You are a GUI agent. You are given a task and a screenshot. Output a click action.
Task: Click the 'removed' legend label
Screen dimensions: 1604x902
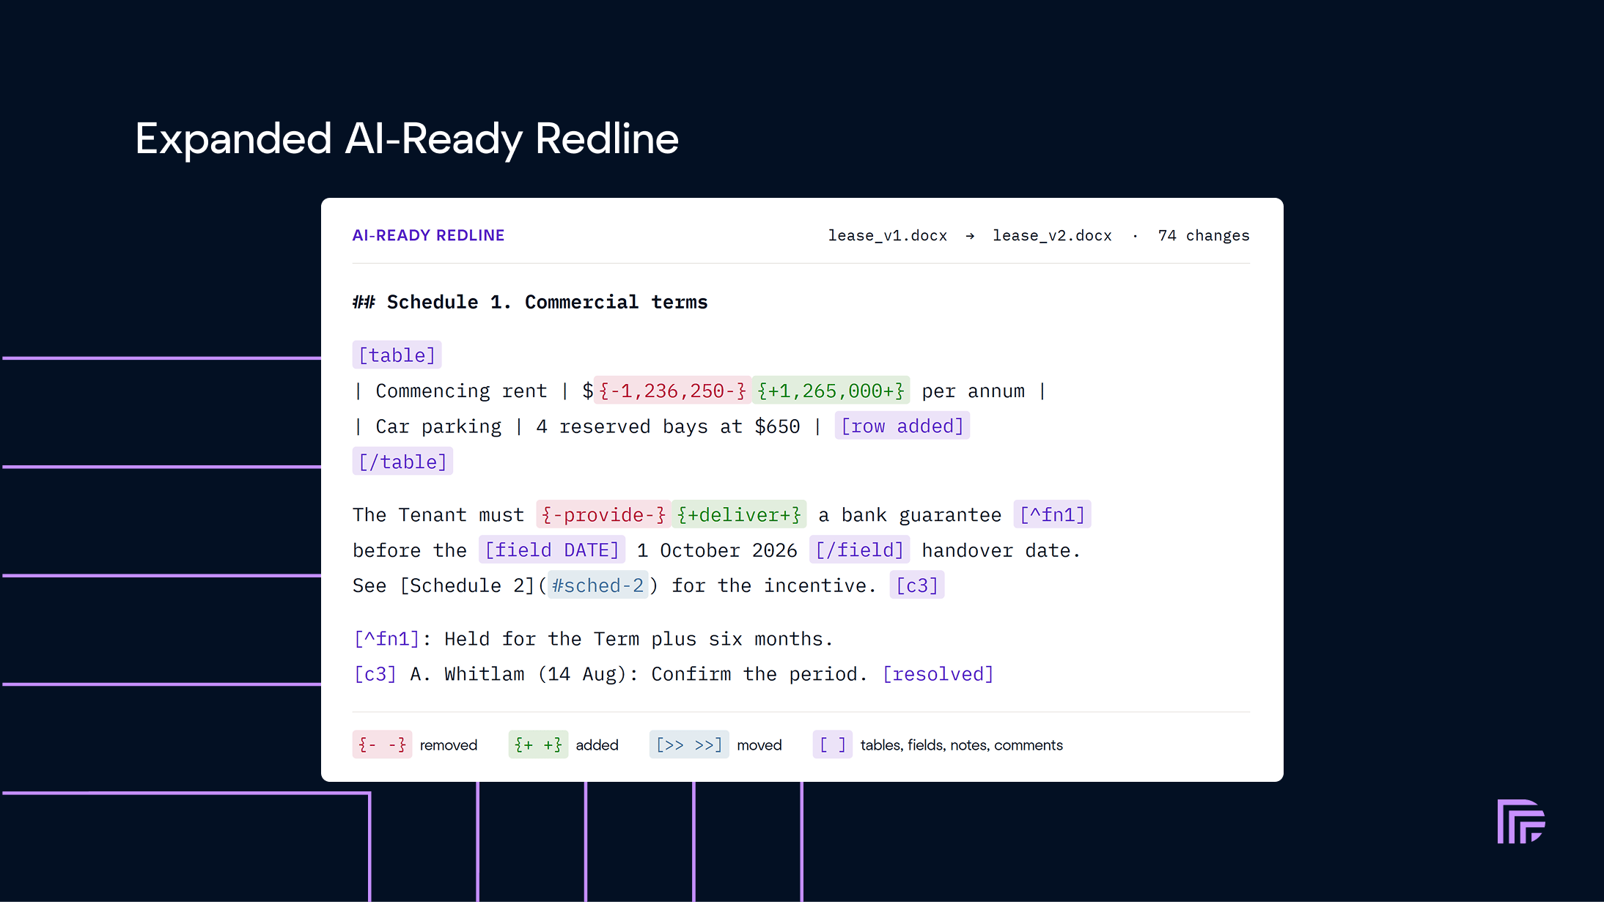(x=449, y=744)
